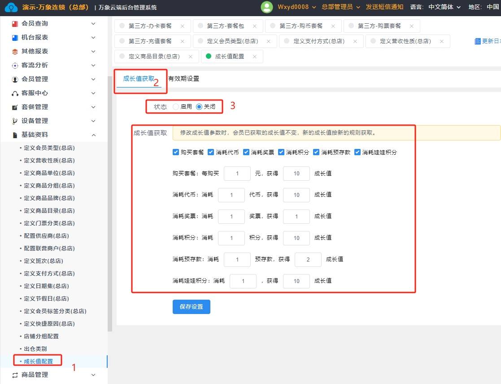Click the 消耗预存款 growth value input field
Image resolution: width=501 pixels, height=384 pixels.
pyautogui.click(x=308, y=259)
